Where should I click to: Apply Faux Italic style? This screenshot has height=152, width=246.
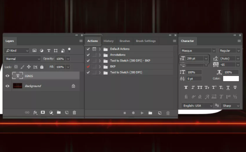click(193, 87)
